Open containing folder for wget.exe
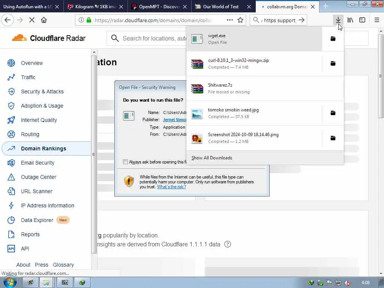The image size is (384, 288). point(333,39)
